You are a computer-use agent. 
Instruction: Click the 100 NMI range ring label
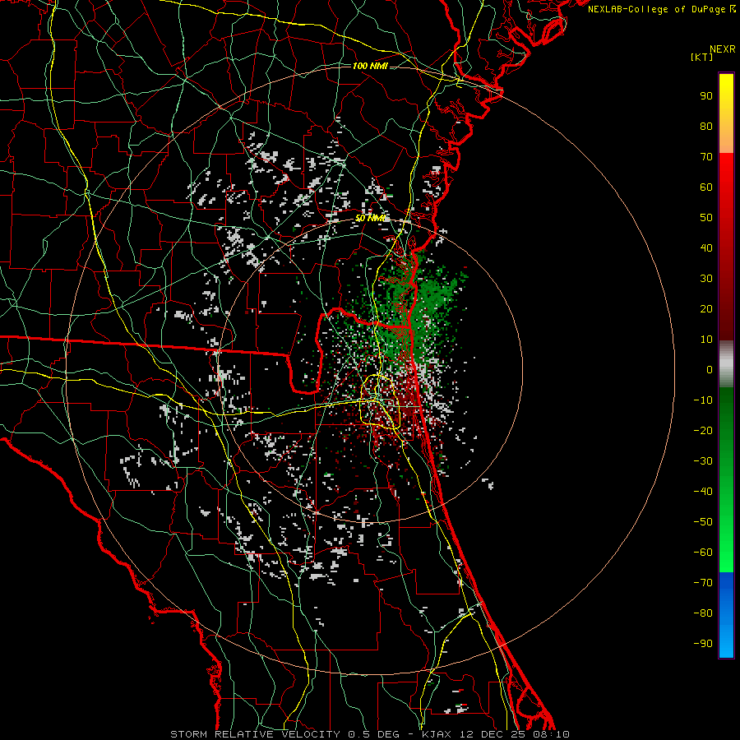click(370, 66)
